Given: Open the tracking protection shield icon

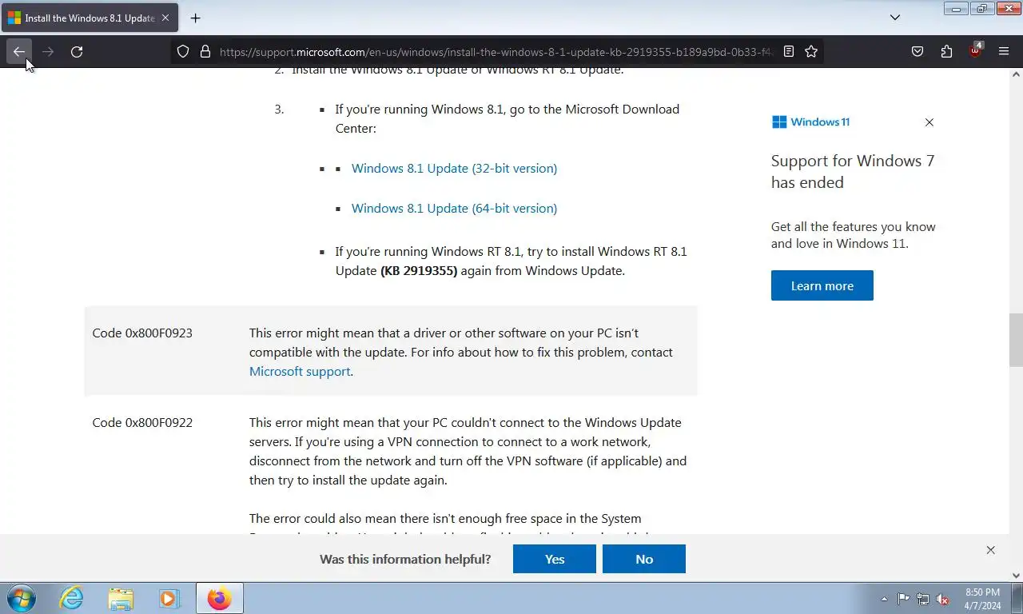Looking at the screenshot, I should (183, 51).
